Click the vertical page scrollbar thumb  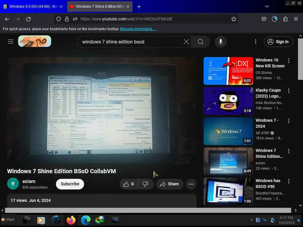300,59
